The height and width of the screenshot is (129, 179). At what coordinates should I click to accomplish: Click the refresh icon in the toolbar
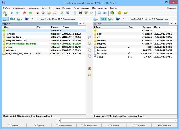click(x=4, y=13)
